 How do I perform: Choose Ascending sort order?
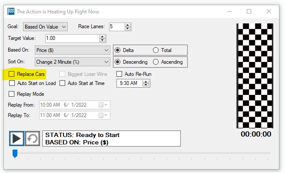(x=156, y=62)
